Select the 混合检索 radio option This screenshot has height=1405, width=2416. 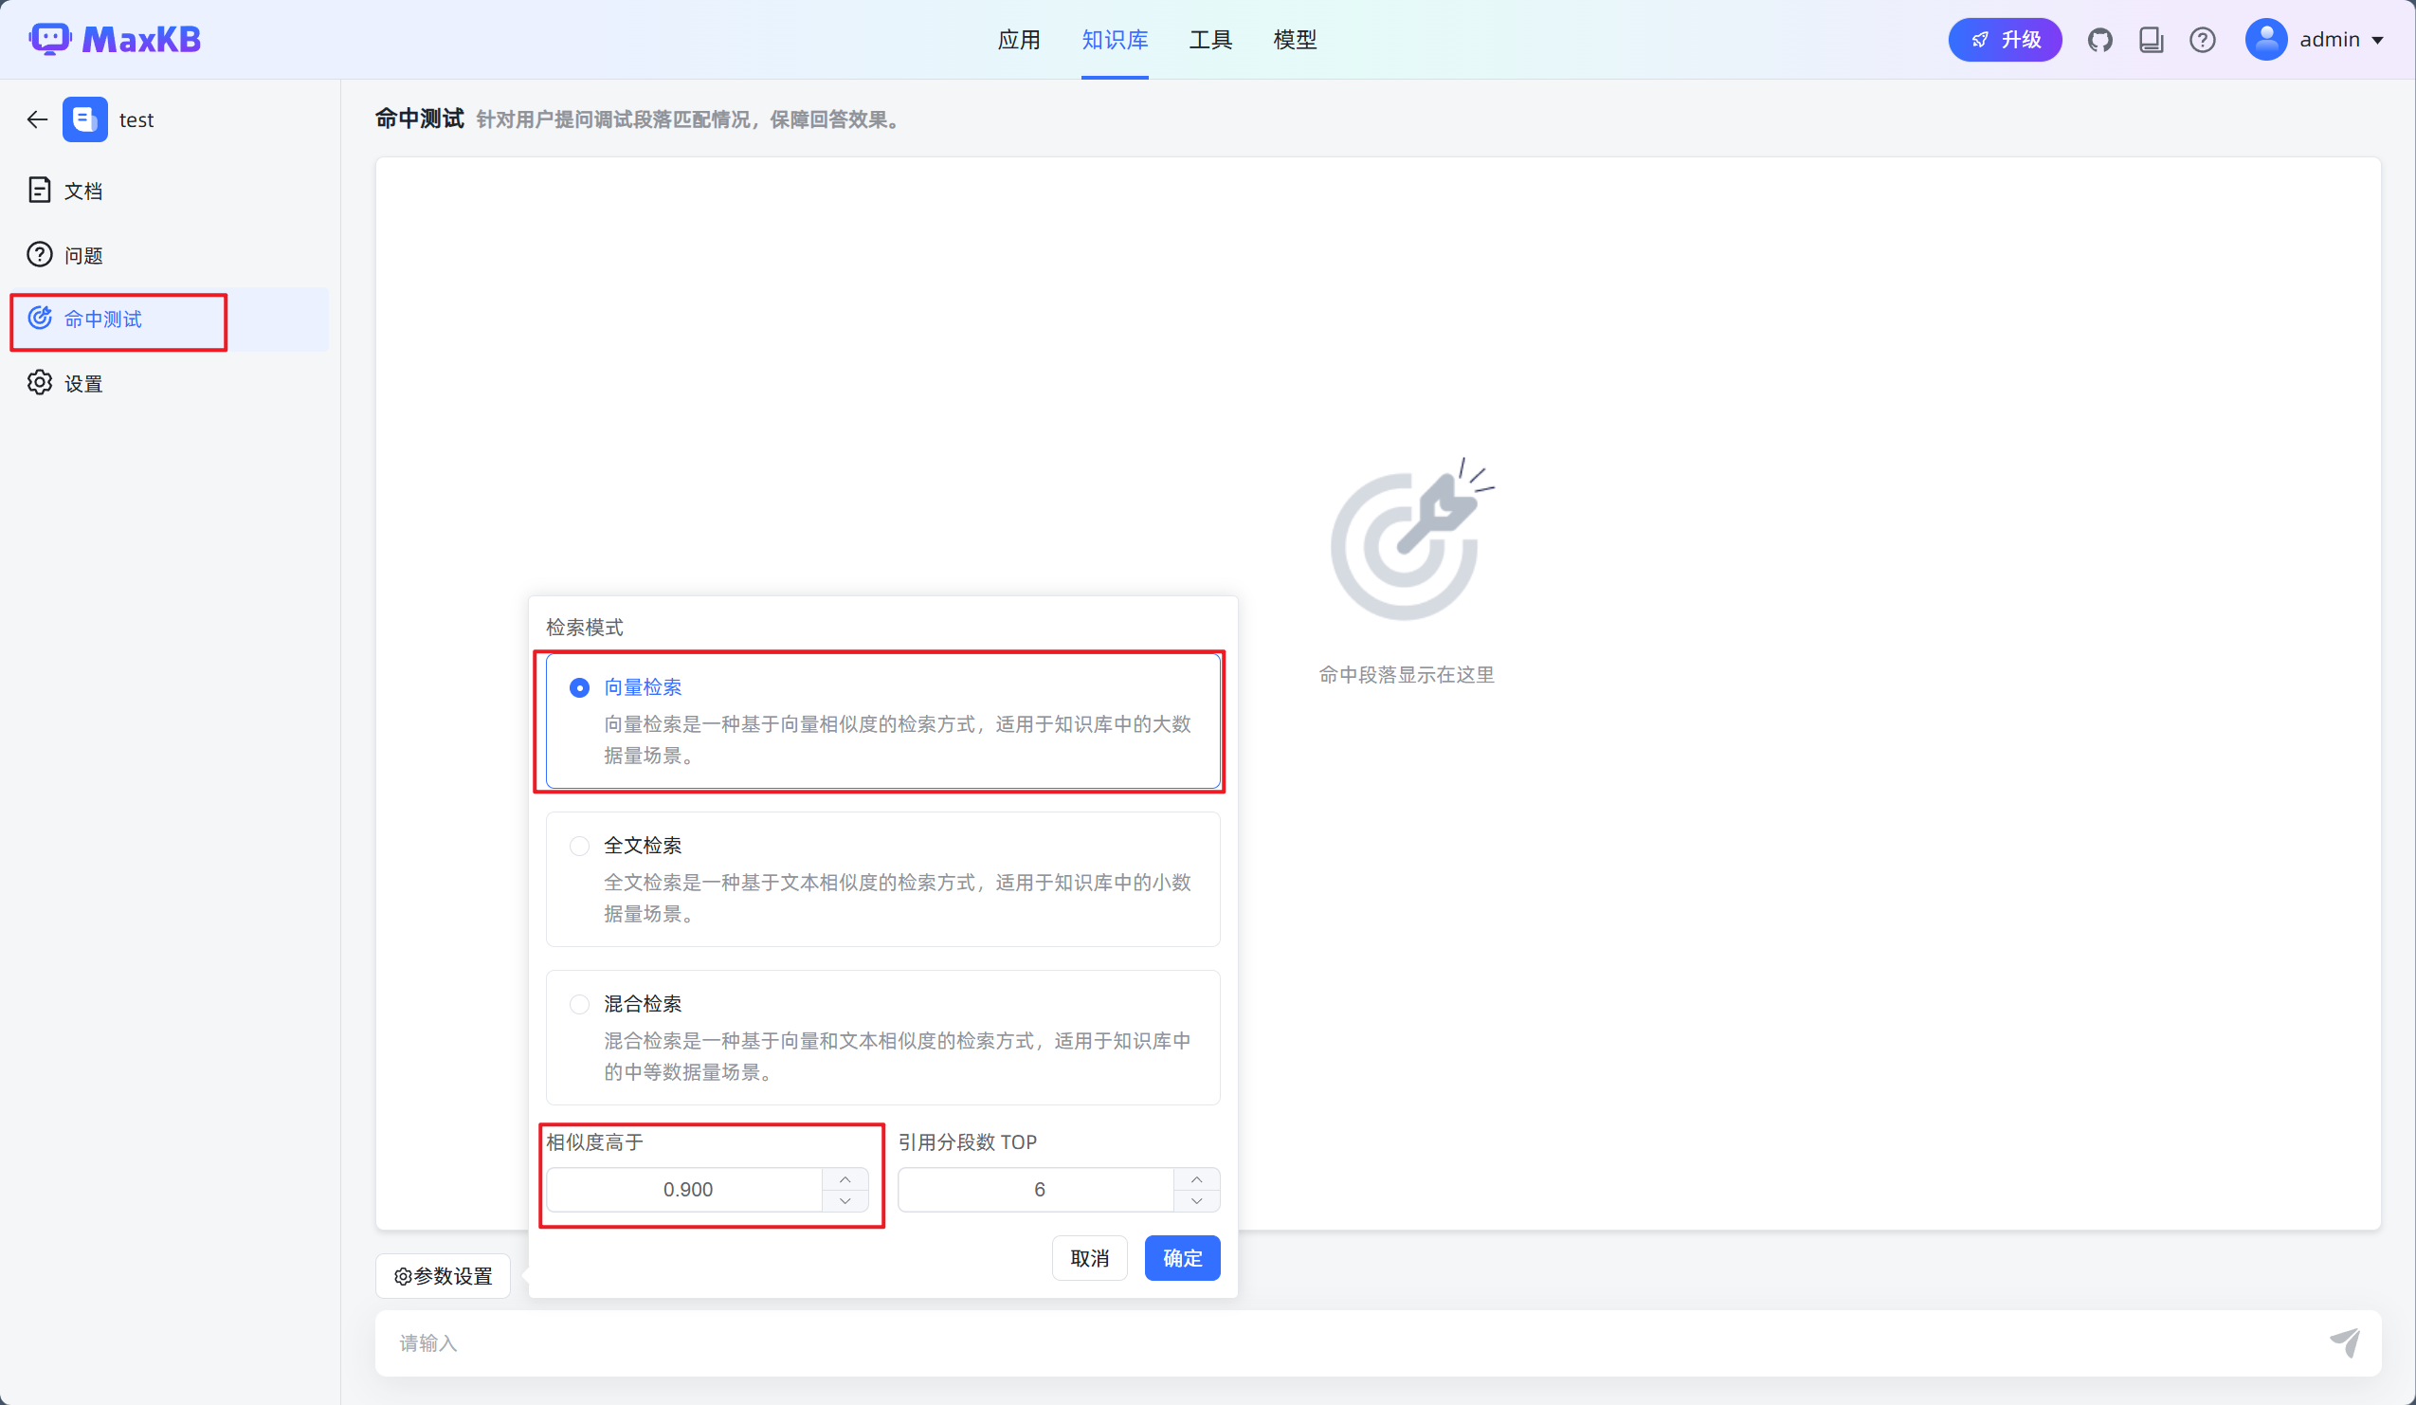click(x=579, y=1004)
